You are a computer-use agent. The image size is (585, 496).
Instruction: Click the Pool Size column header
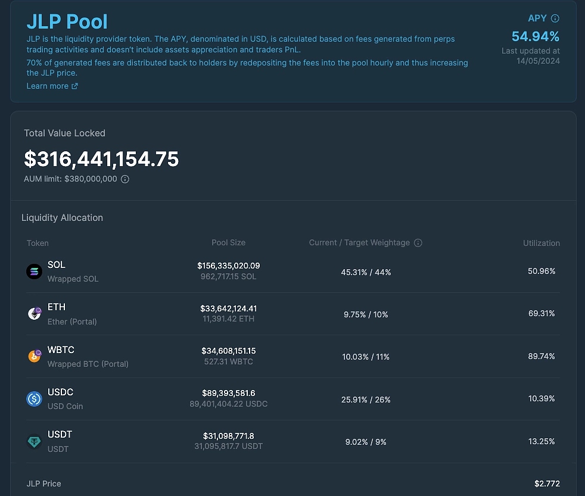click(x=228, y=243)
